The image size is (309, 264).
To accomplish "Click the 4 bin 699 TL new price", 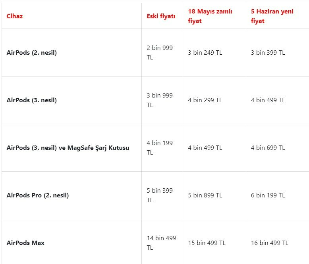I will [x=268, y=148].
